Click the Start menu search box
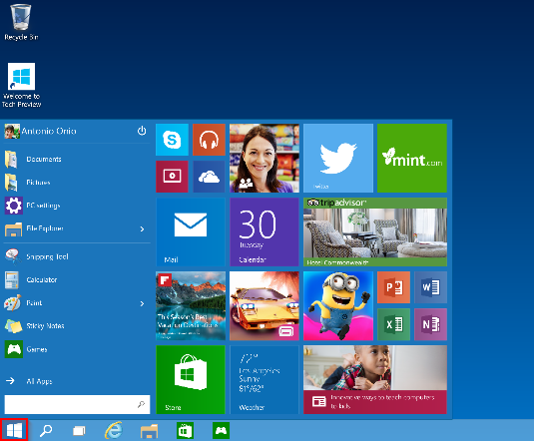 coord(77,404)
